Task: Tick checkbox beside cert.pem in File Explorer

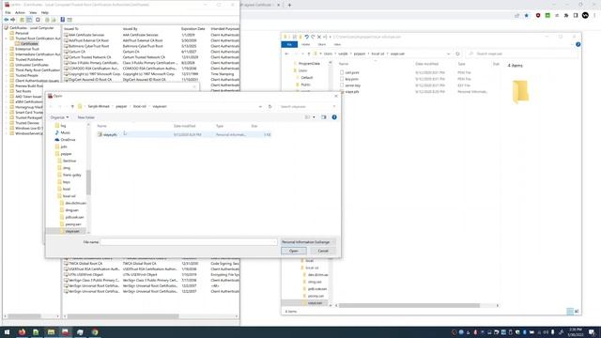Action: tap(342, 72)
